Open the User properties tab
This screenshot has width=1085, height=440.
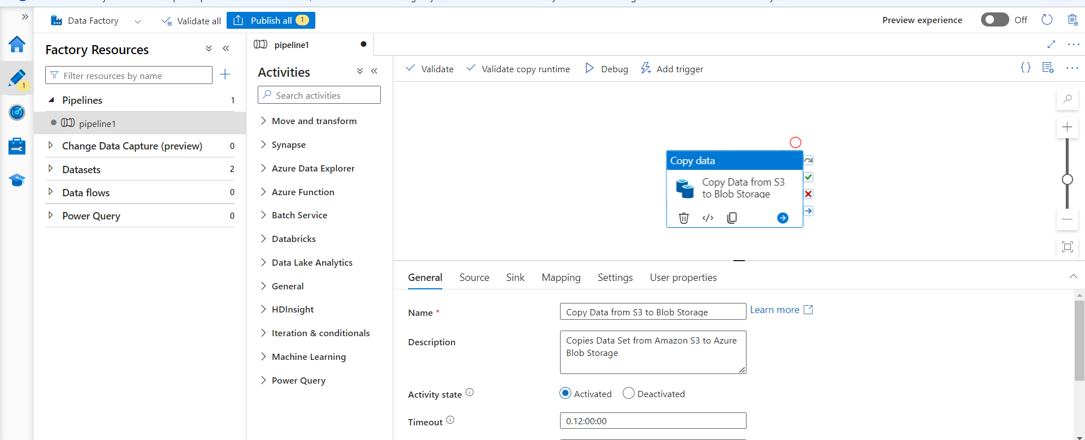click(x=683, y=278)
